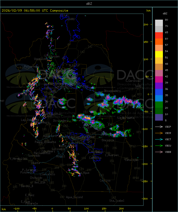
Task: Click the Carmensa place label
Action: click(95, 158)
